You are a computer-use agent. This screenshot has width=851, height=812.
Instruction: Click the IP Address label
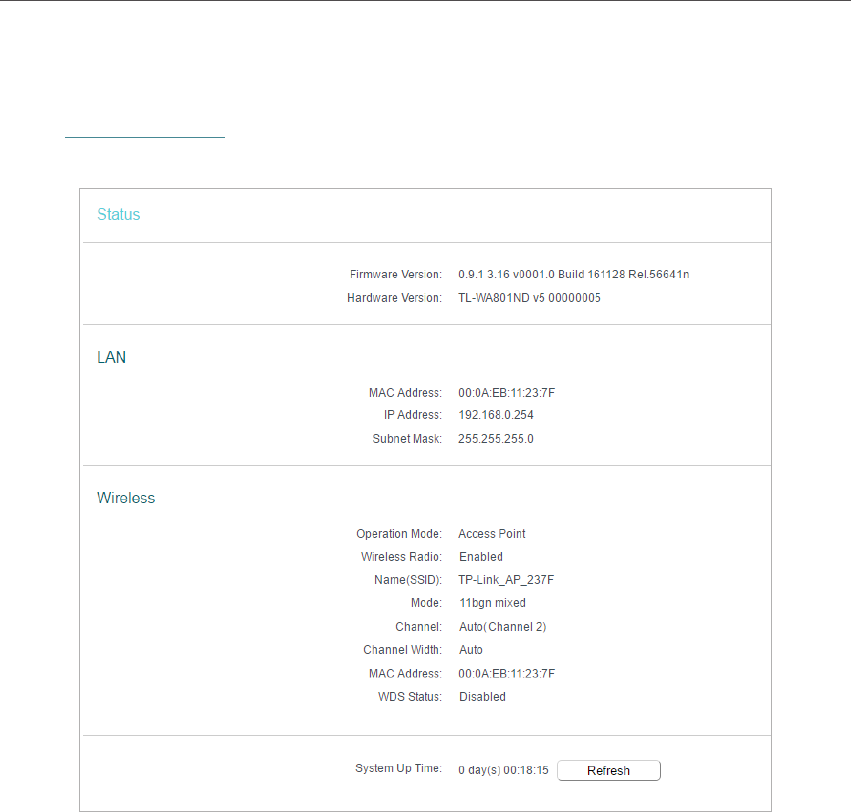[x=413, y=415]
